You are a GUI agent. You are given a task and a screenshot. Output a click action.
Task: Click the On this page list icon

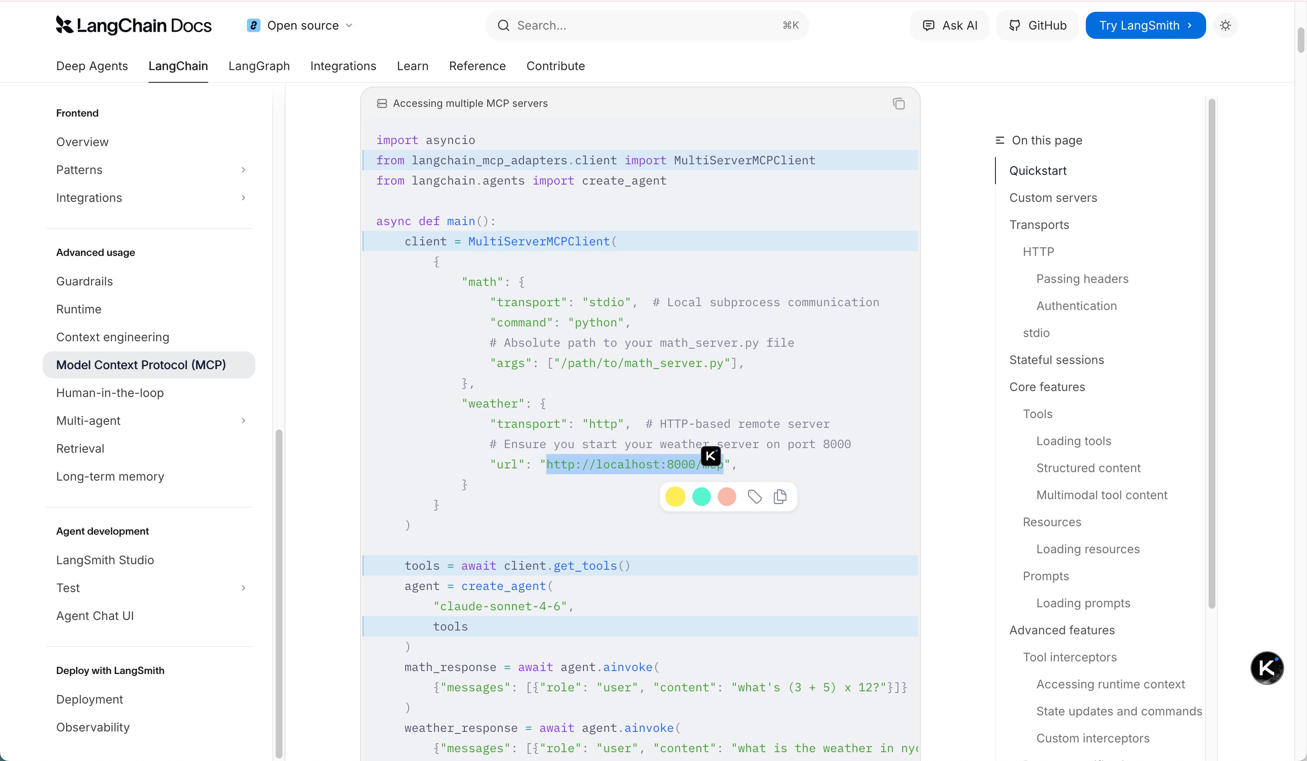point(999,140)
